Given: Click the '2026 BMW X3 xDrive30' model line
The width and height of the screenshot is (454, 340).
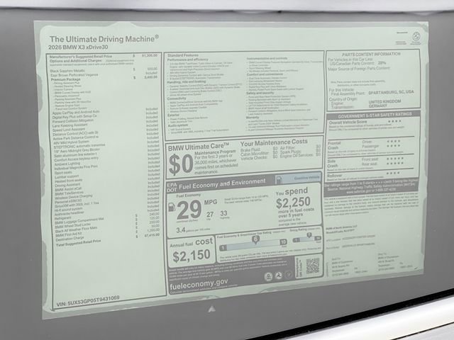Looking at the screenshot, I should pos(78,47).
